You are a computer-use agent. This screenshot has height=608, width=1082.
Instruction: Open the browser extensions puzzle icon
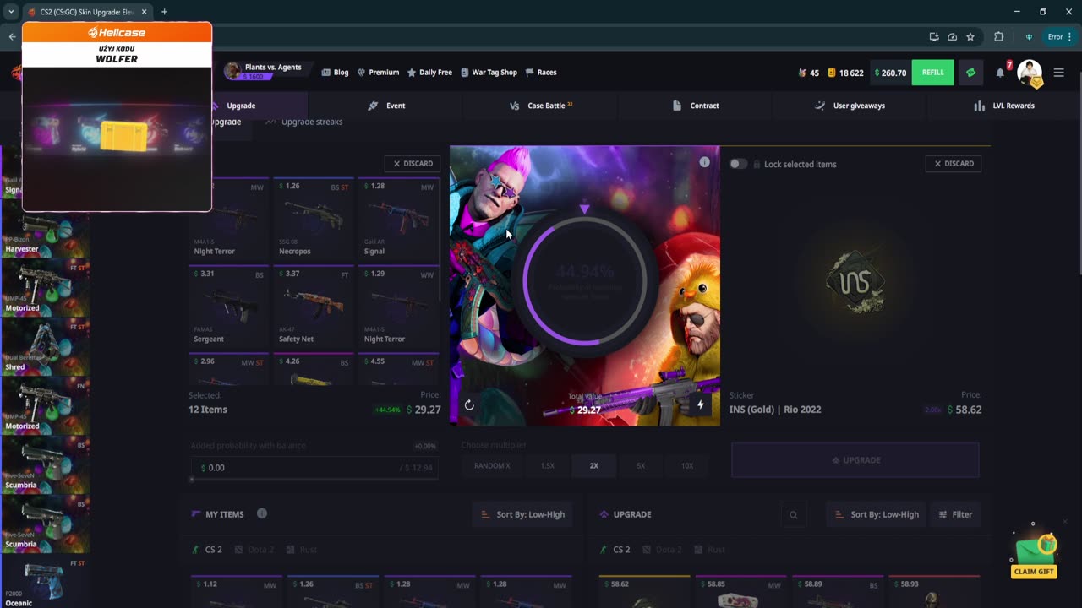pyautogui.click(x=998, y=37)
